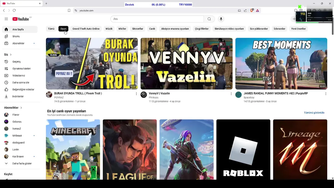Go back with the browser back arrow

tap(4, 10)
